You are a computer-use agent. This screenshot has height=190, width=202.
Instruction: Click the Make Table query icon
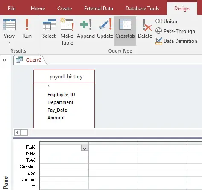(67, 31)
